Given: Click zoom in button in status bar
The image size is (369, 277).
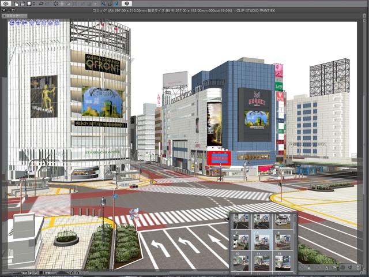Looking at the screenshot, I should pos(36,273).
